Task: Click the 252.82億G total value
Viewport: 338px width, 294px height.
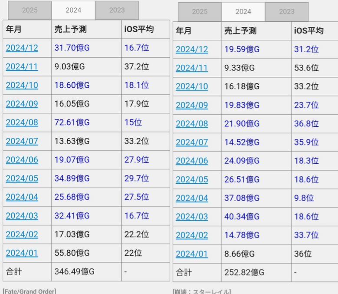Action: point(244,272)
